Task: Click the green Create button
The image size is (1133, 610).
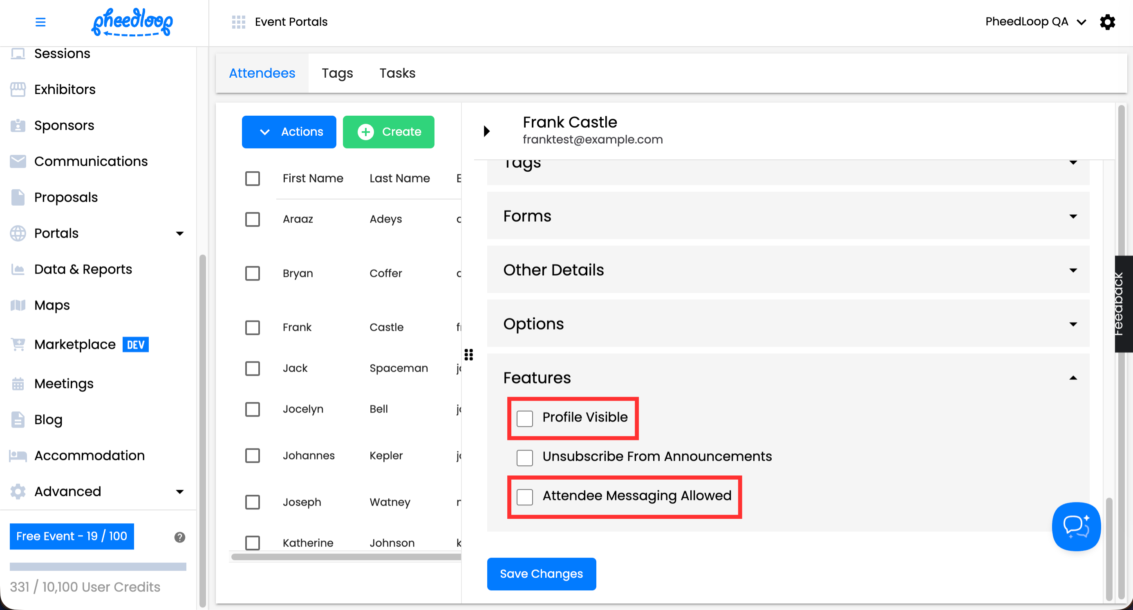Action: coord(388,132)
